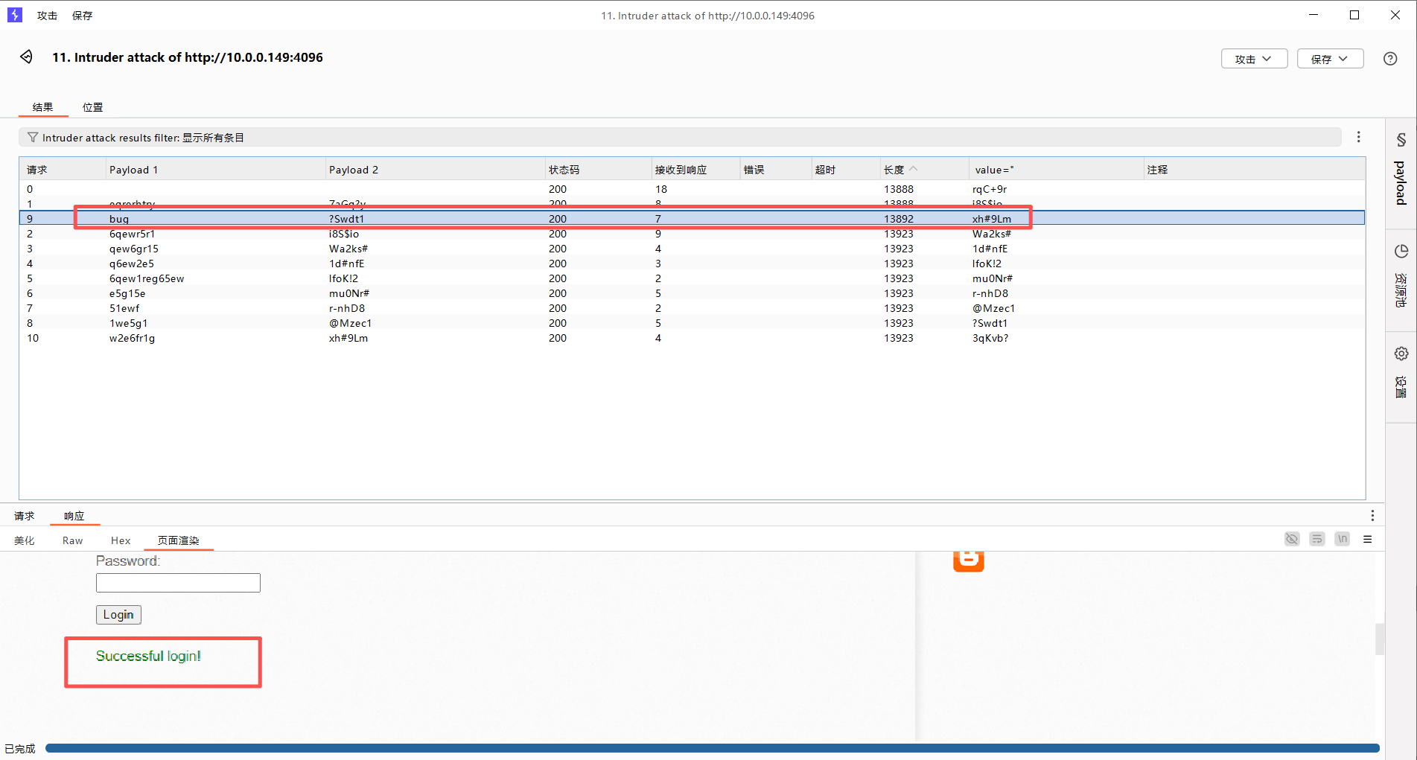Viewport: 1417px width, 760px height.
Task: Sort by the 请求 column header
Action: tap(63, 170)
